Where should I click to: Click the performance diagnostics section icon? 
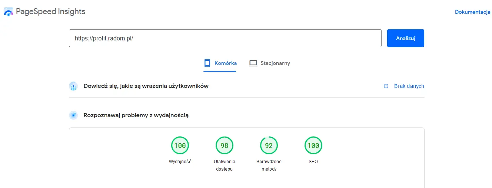coord(73,115)
